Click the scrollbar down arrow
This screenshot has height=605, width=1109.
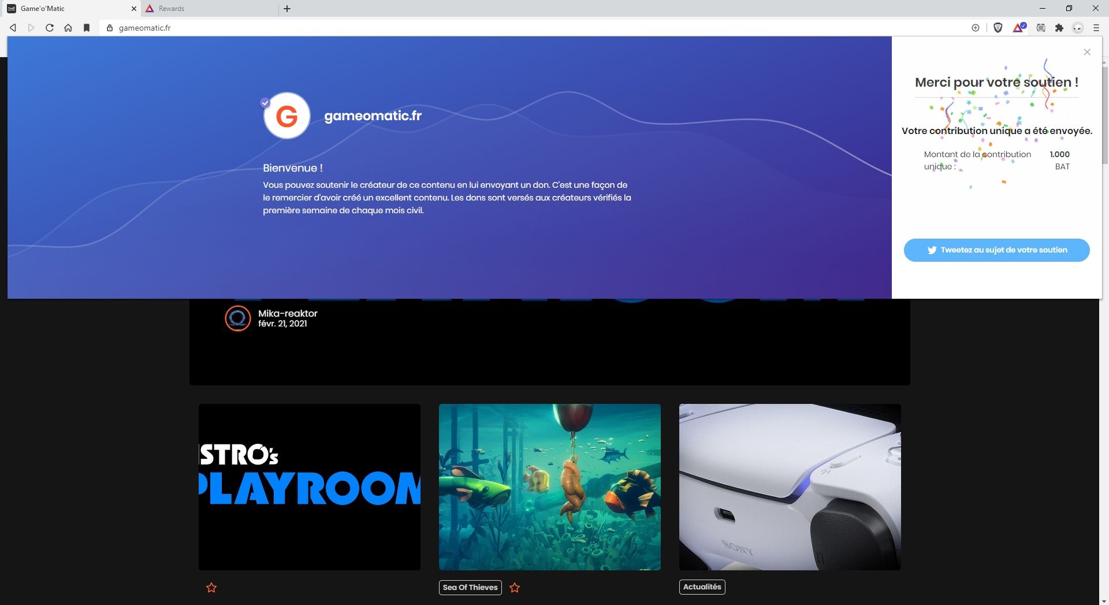(x=1104, y=600)
